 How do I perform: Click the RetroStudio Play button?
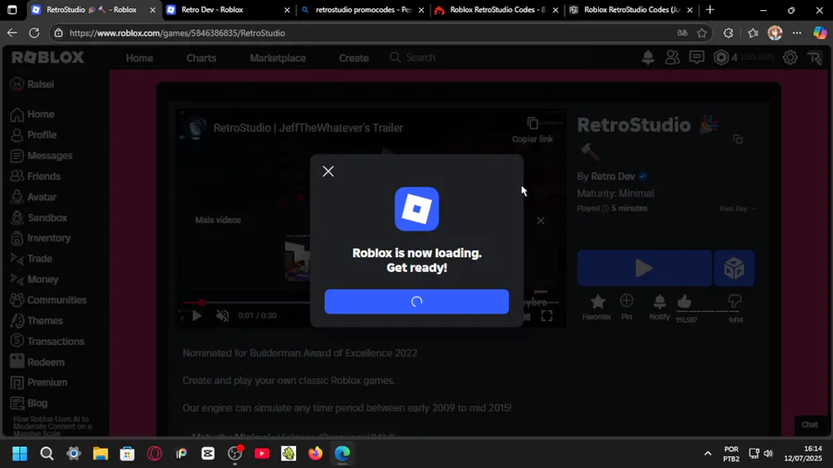point(644,268)
